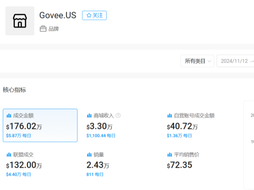Viewport: 254px width, 190px height.
Task: Click the help question icon beside 商城收入
Action: pos(118,116)
